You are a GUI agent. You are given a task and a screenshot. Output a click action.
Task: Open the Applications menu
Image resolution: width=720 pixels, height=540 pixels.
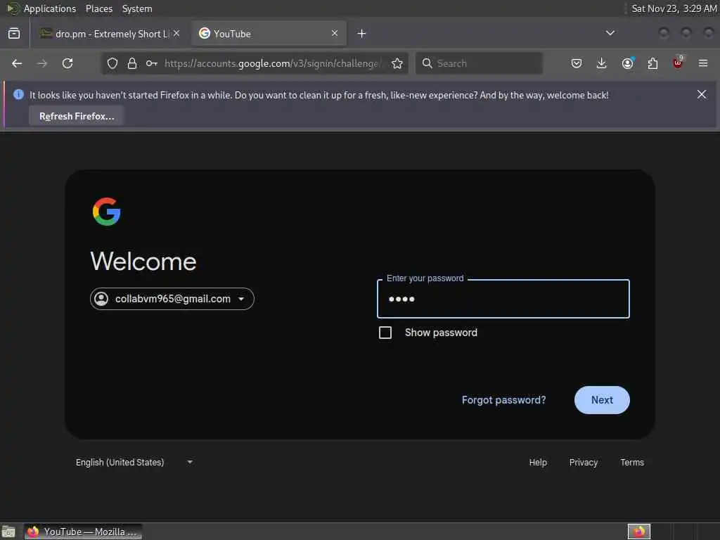50,8
